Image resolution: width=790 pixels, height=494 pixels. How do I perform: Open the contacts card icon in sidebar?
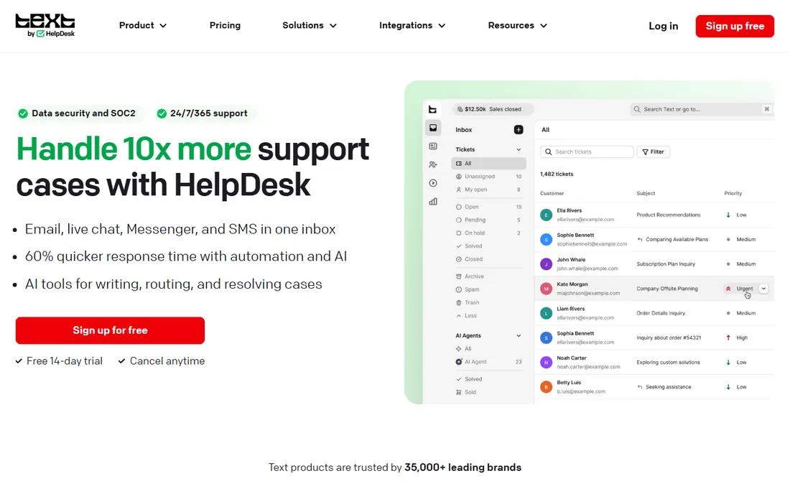click(433, 146)
